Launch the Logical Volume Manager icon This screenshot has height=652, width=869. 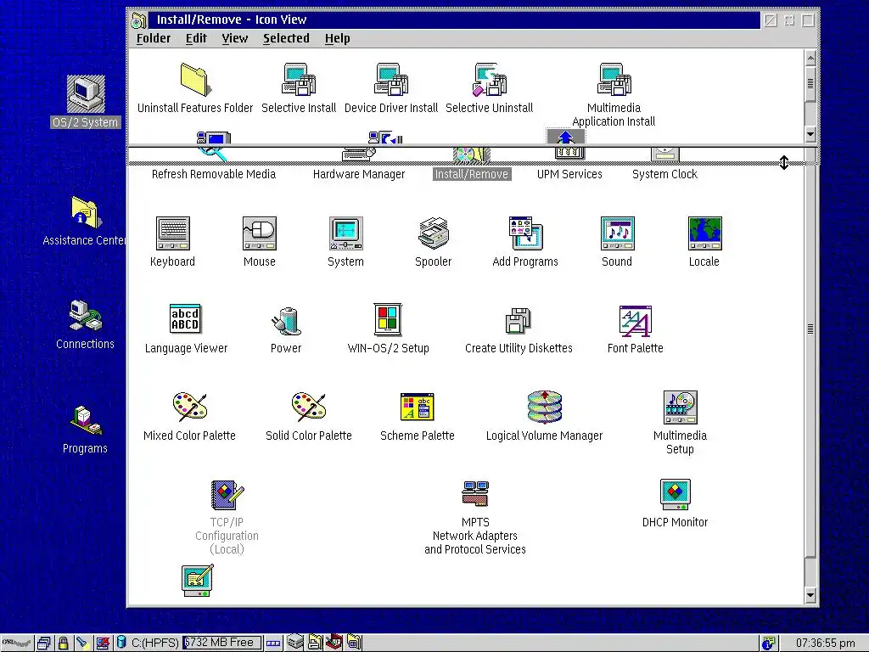[544, 407]
